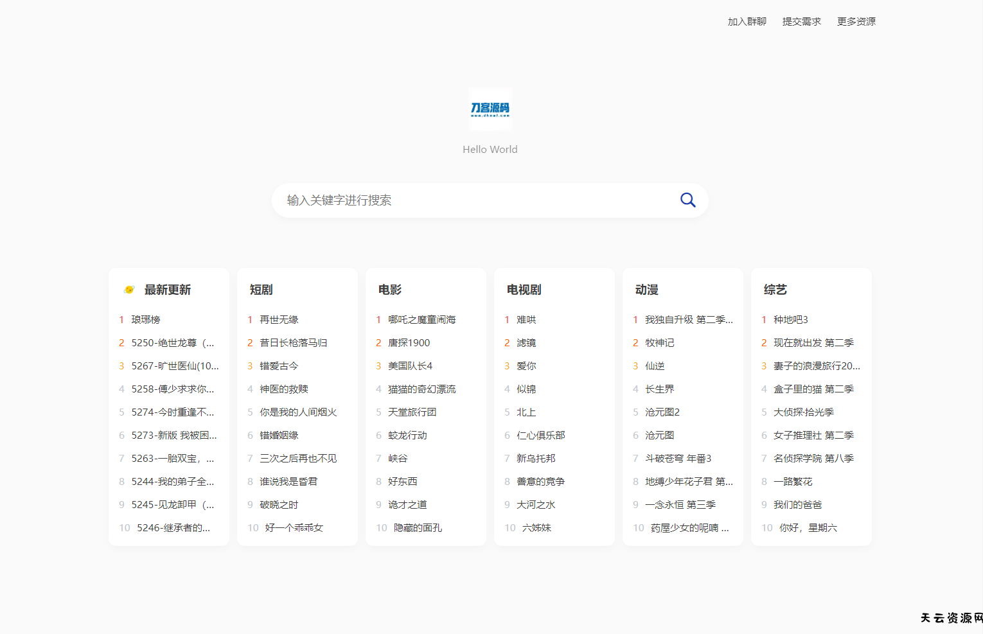Viewport: 983px width, 634px height.
Task: Click the 电视剧 section header
Action: [524, 290]
